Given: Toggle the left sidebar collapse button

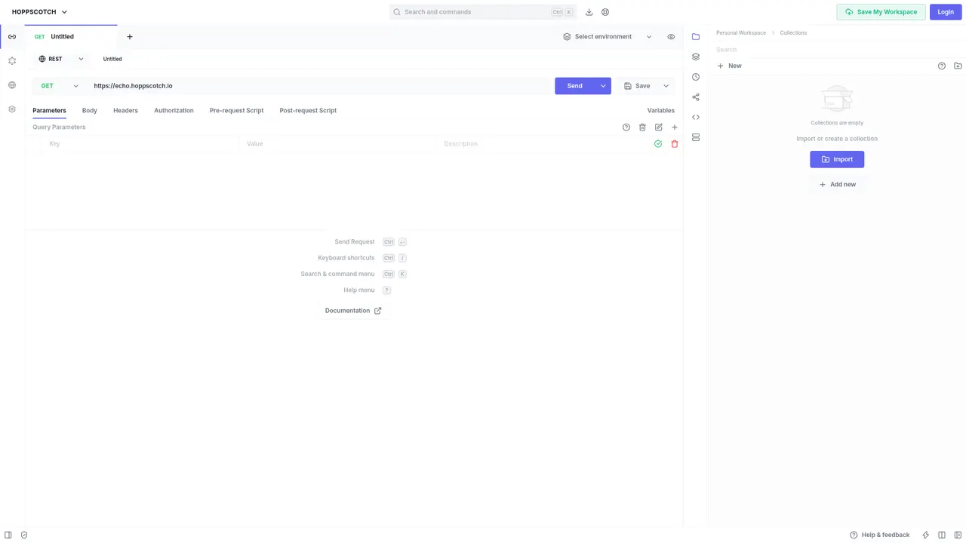Looking at the screenshot, I should (8, 535).
